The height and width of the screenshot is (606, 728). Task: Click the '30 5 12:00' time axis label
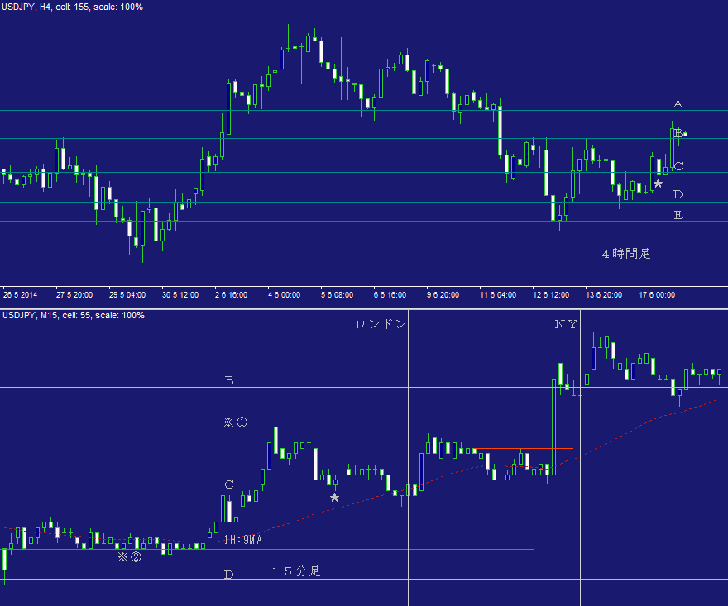pyautogui.click(x=180, y=294)
